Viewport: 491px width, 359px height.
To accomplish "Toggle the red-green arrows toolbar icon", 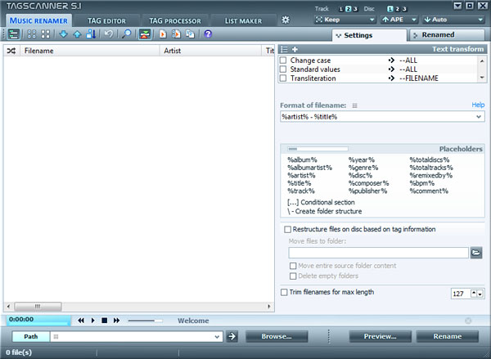I will (x=145, y=34).
